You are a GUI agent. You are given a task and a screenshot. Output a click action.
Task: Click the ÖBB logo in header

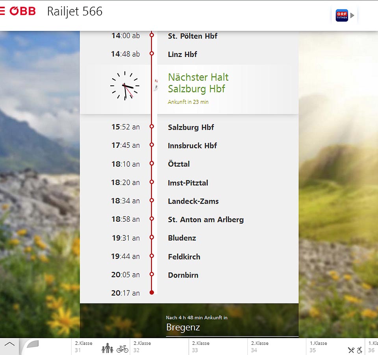click(22, 11)
